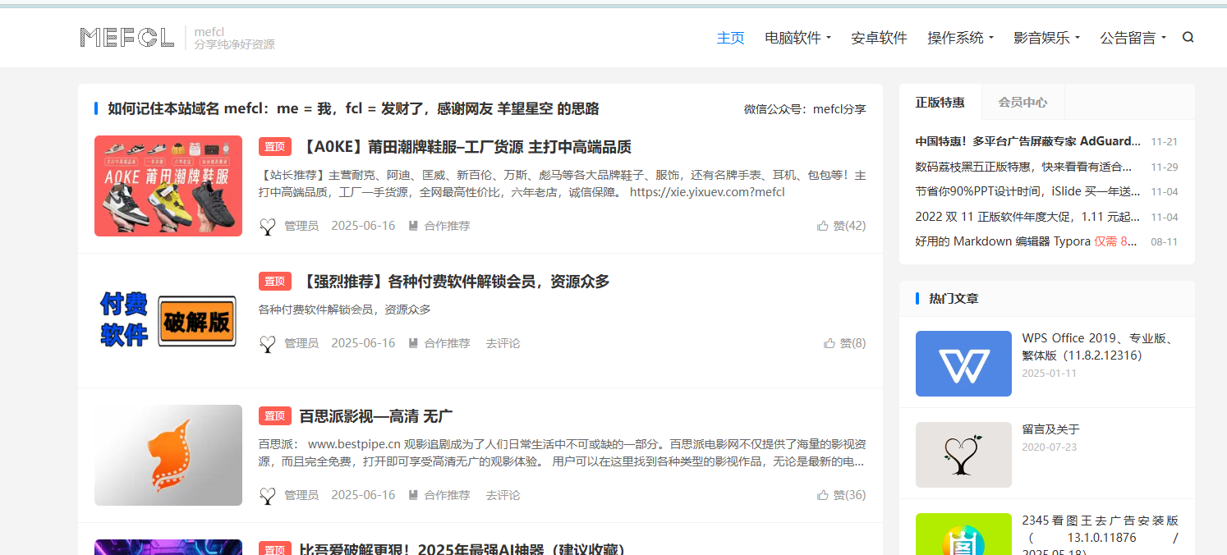This screenshot has width=1227, height=555.
Task: Open 付费软件 破解版 post thumbnail
Action: pos(168,320)
